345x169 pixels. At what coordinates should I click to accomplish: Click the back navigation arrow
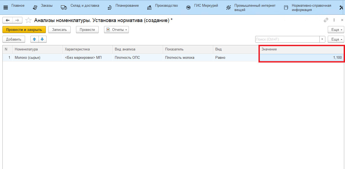pyautogui.click(x=7, y=20)
